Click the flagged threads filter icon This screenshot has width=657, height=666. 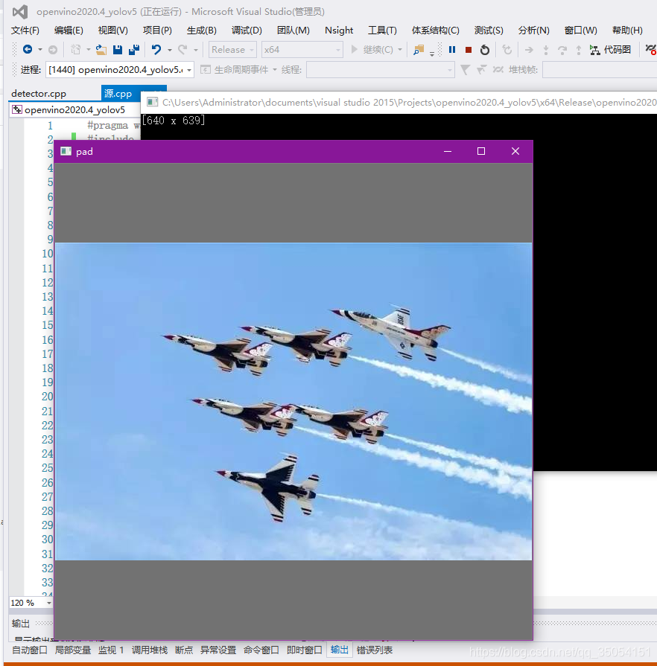tap(481, 70)
